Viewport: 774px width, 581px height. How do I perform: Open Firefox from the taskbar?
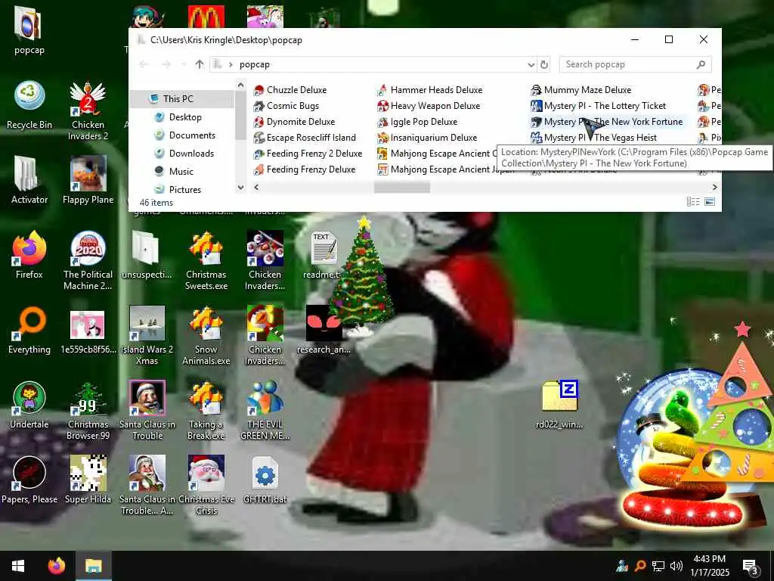point(56,566)
